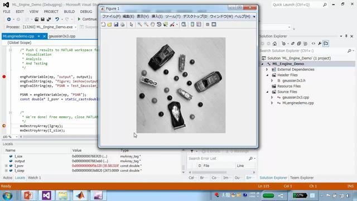Click the Link Plot icon in Figure 1
The image size is (357, 201).
184,25
